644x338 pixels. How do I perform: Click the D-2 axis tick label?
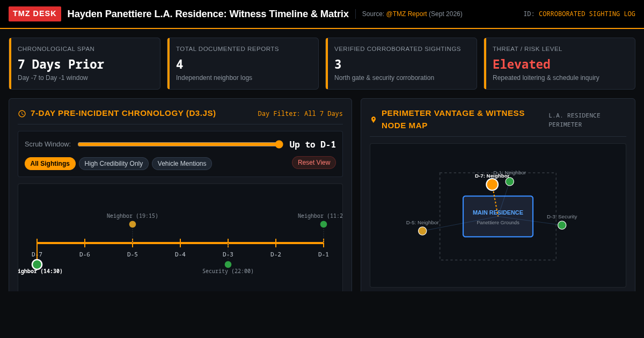[x=276, y=254]
